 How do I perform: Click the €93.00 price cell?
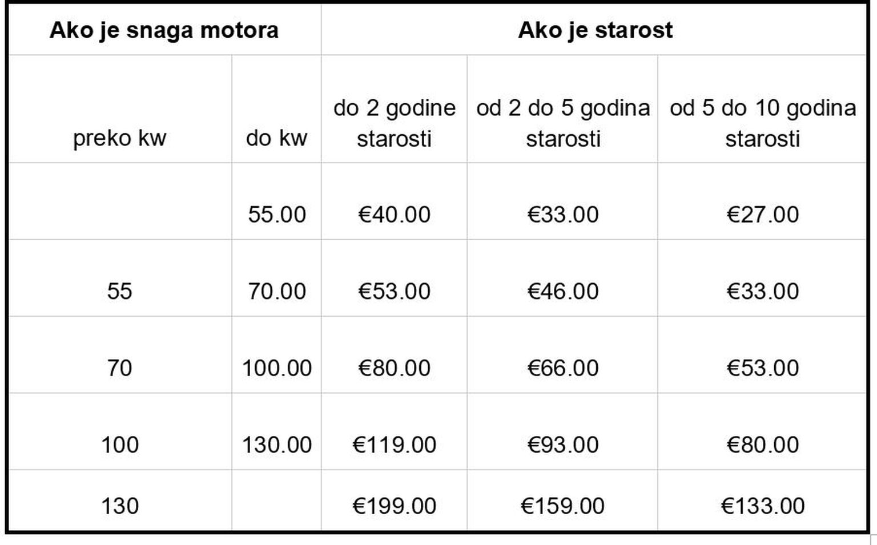(x=563, y=445)
